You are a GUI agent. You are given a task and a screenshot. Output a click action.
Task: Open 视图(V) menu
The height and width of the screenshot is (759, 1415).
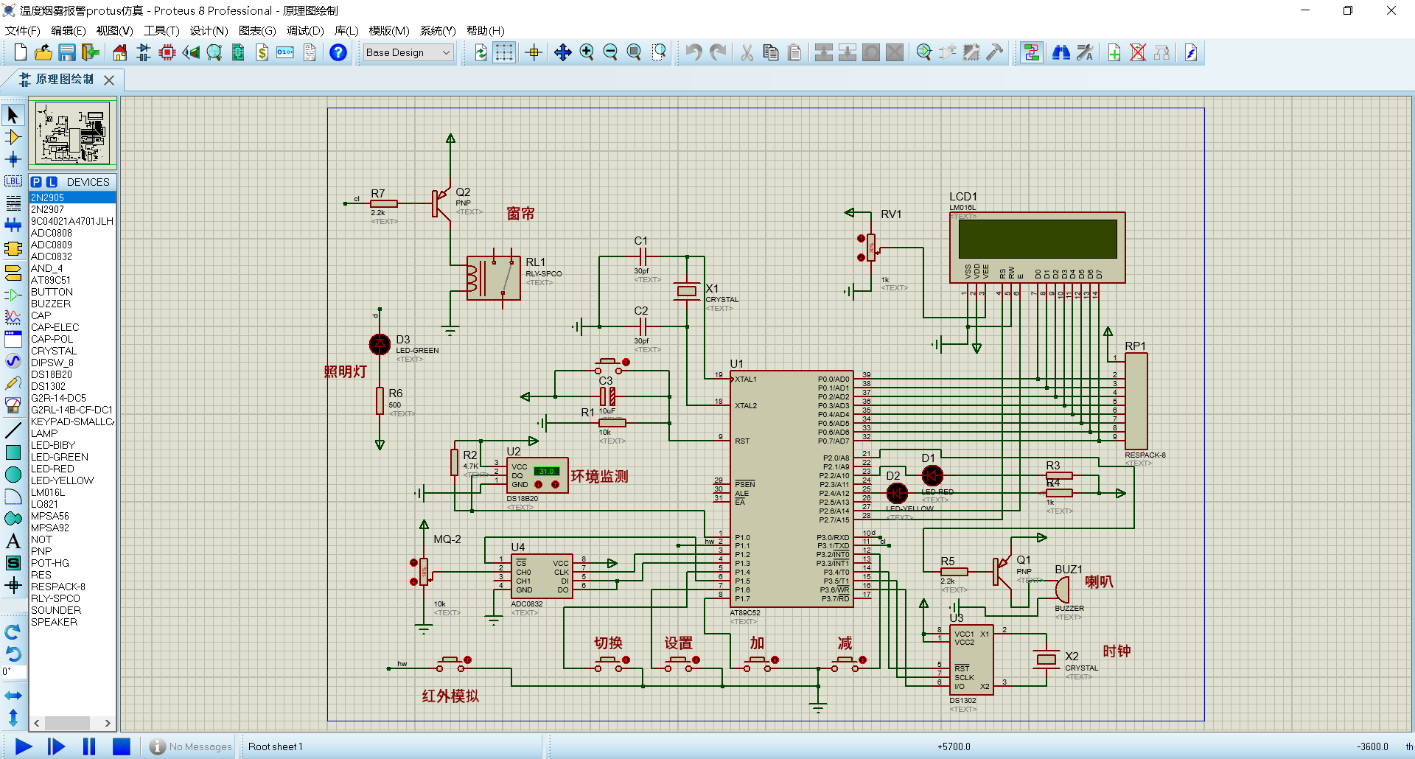point(114,30)
